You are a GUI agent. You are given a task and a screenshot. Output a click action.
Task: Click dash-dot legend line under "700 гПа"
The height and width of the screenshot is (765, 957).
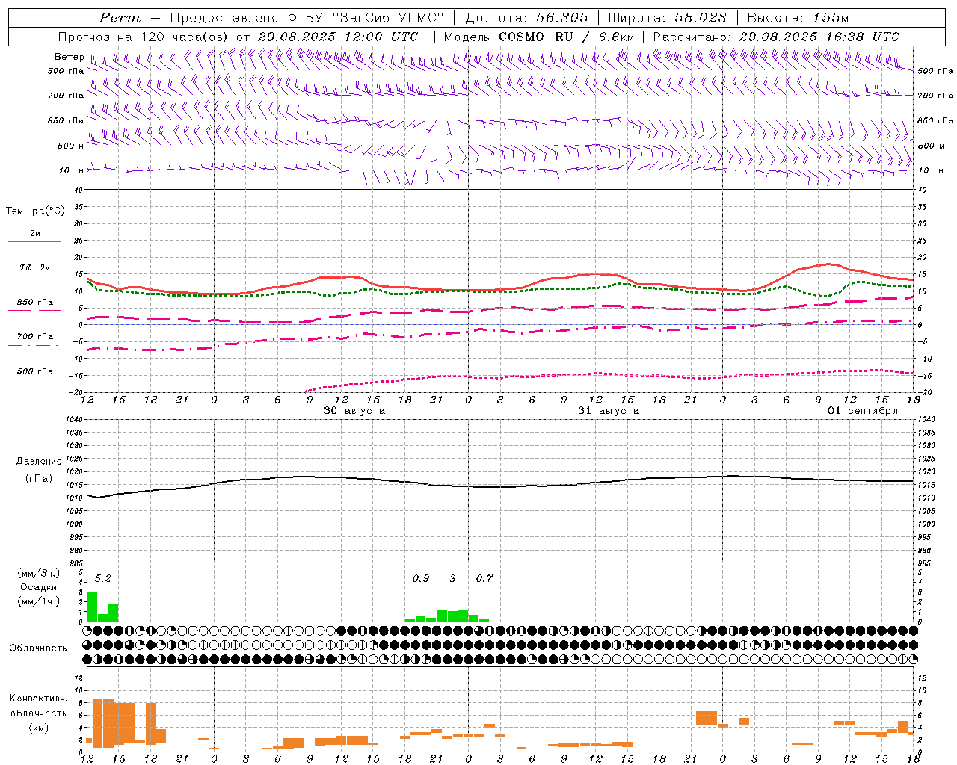(33, 345)
